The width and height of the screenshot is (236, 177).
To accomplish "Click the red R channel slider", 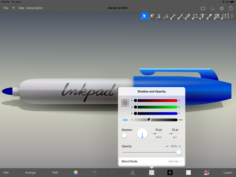I will 156,100.
